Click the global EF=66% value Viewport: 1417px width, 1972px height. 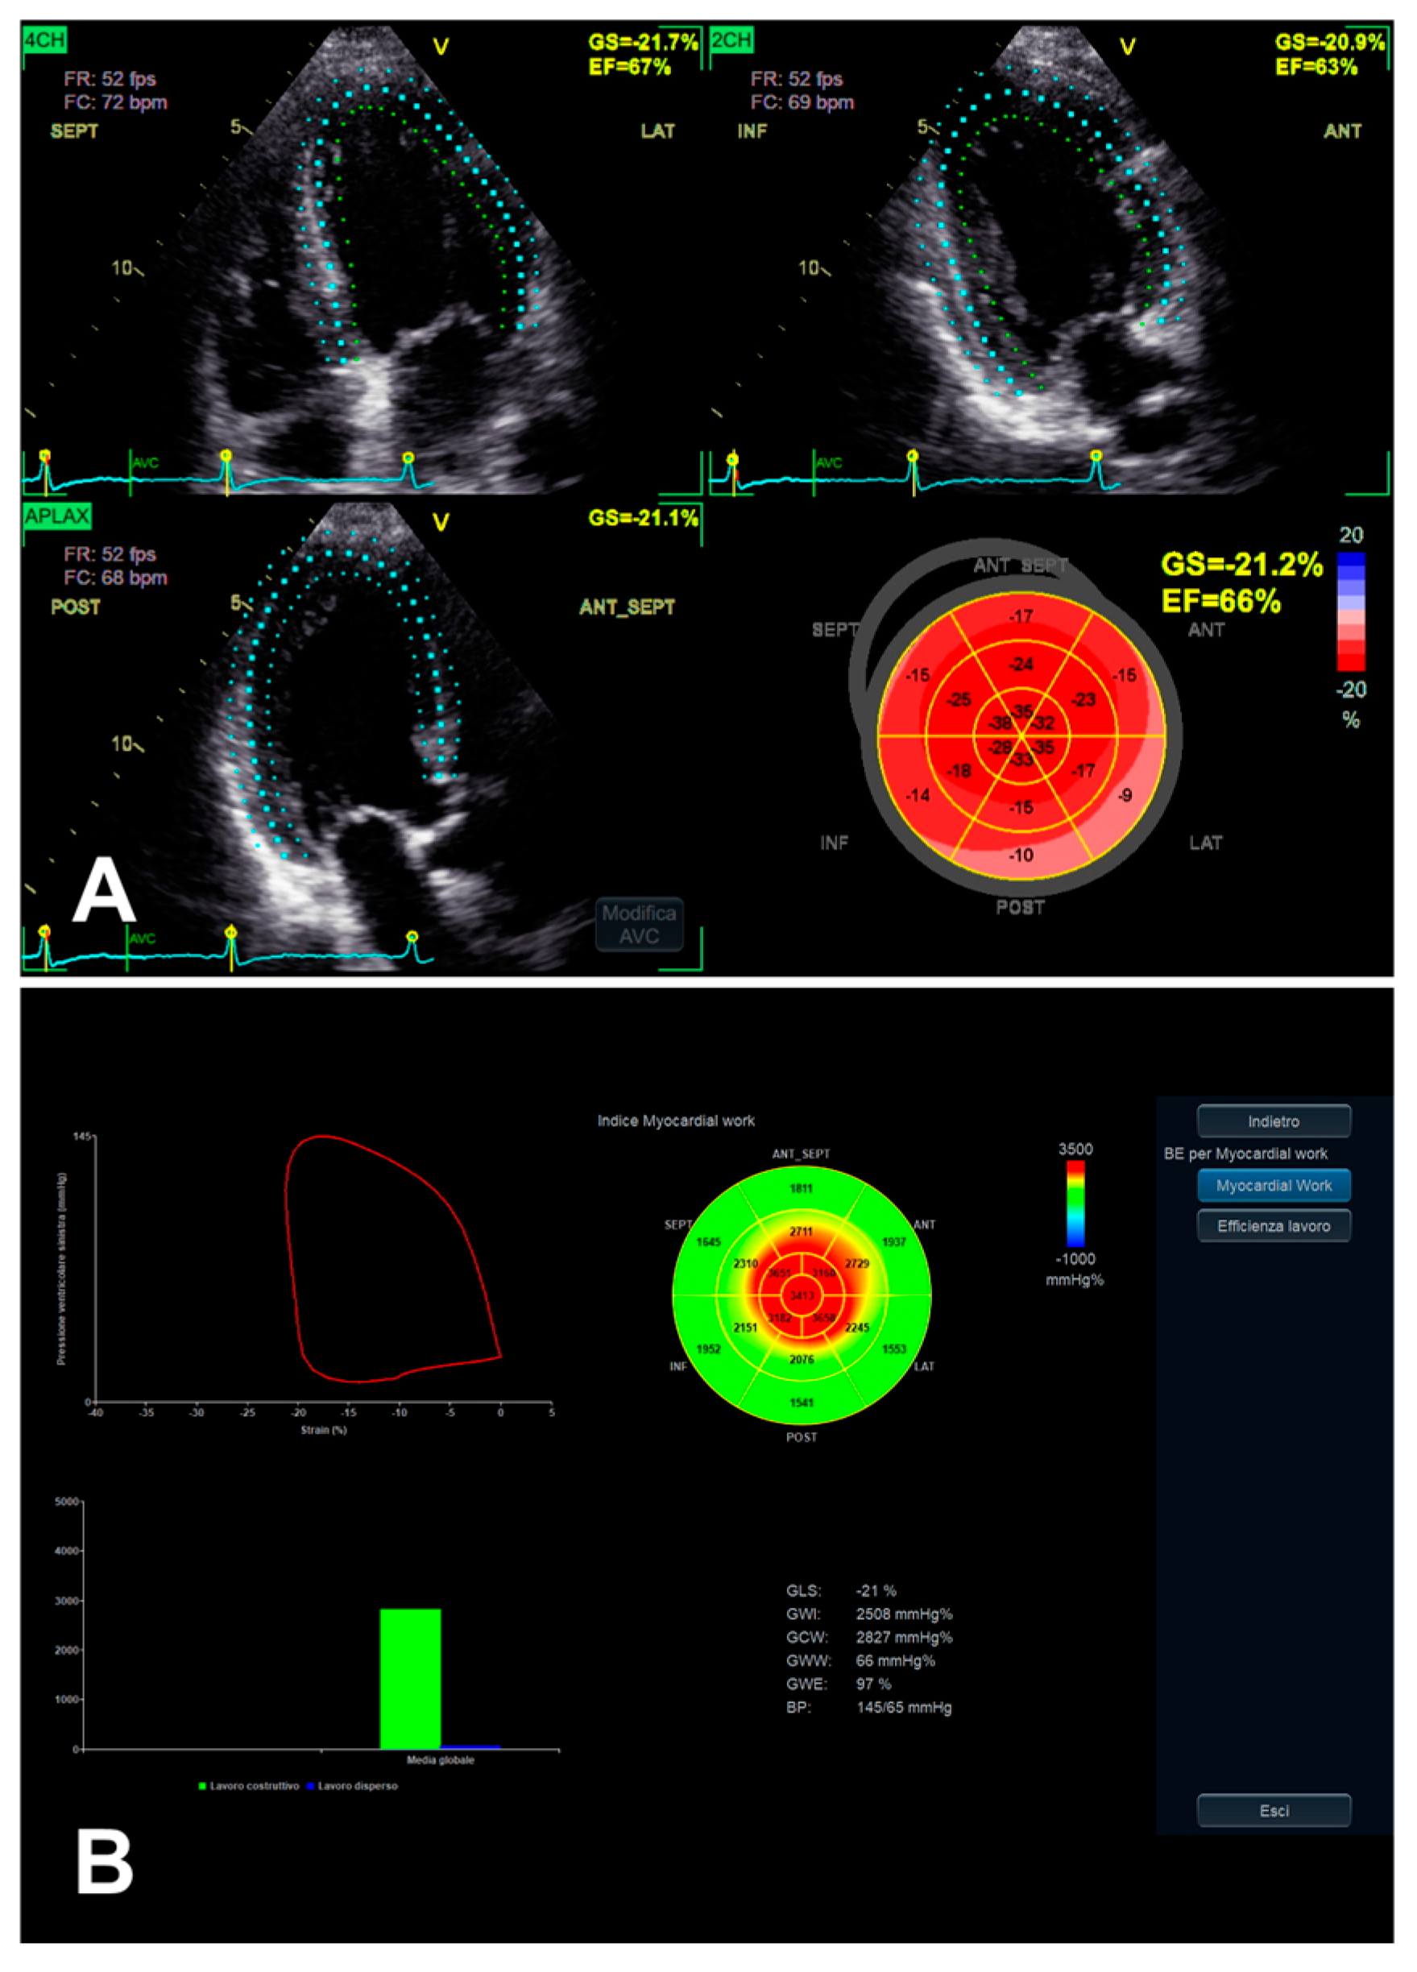(1221, 601)
